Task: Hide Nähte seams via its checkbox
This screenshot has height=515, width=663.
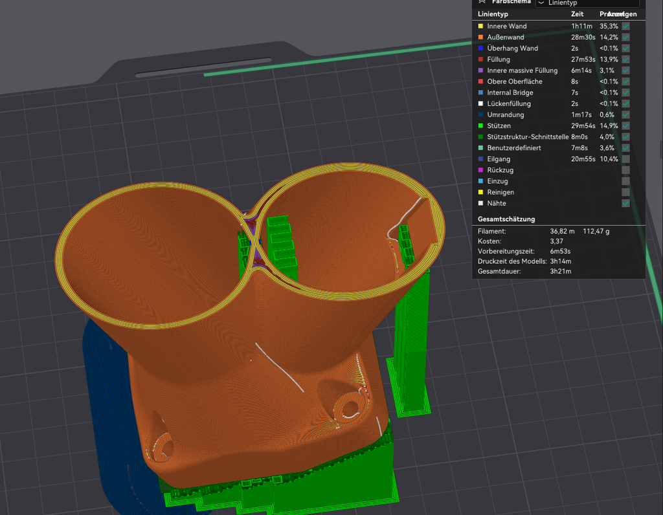Action: click(x=626, y=203)
